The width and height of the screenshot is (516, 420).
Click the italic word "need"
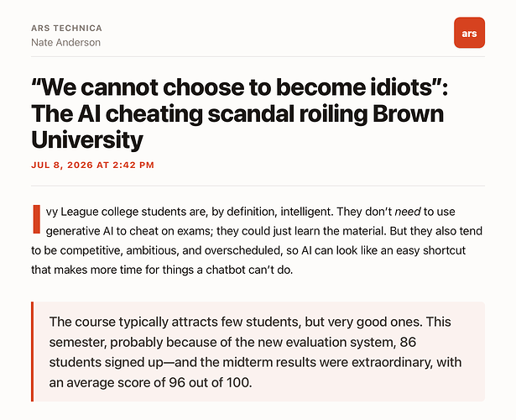click(408, 212)
